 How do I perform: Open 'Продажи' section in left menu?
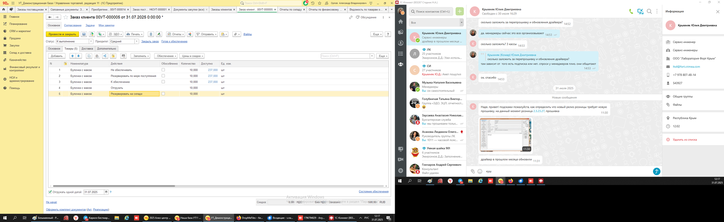15,38
